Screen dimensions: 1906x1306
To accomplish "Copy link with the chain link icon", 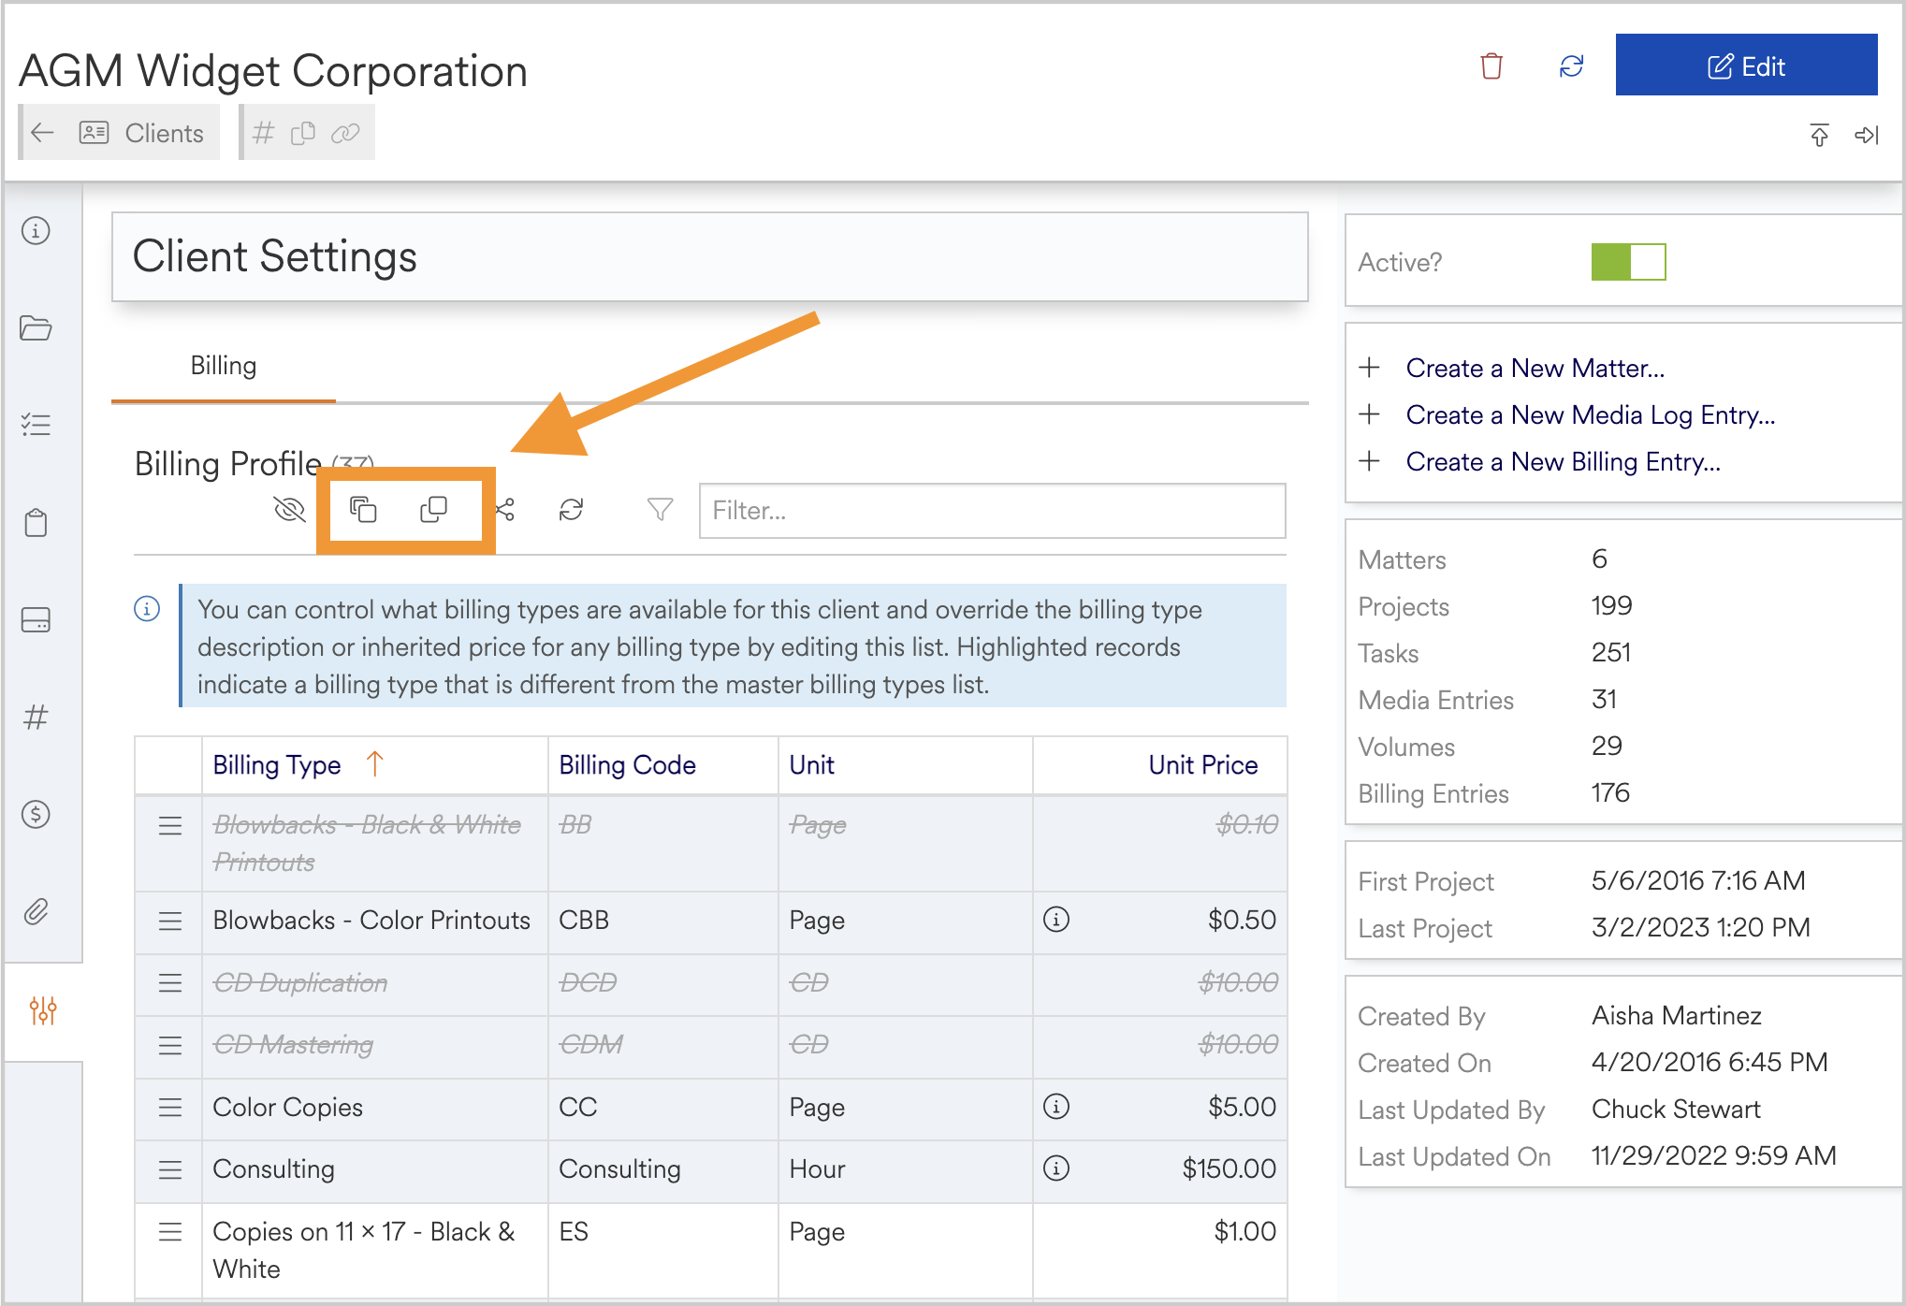I will click(345, 133).
